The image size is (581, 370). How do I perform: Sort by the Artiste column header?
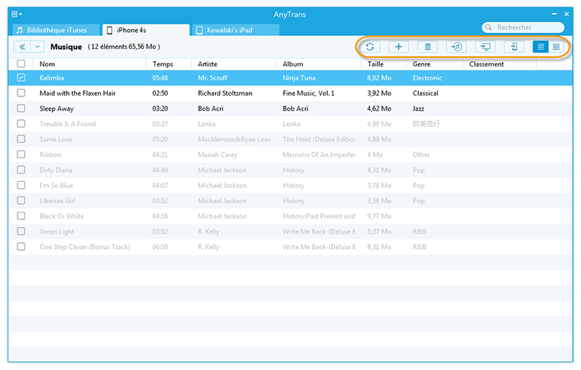(x=234, y=64)
